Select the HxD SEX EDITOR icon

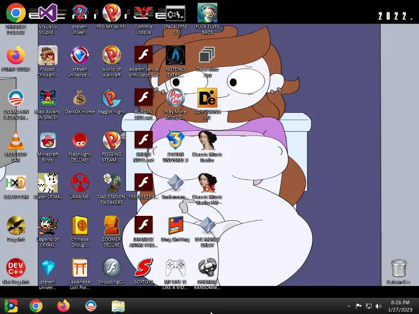click(x=16, y=183)
